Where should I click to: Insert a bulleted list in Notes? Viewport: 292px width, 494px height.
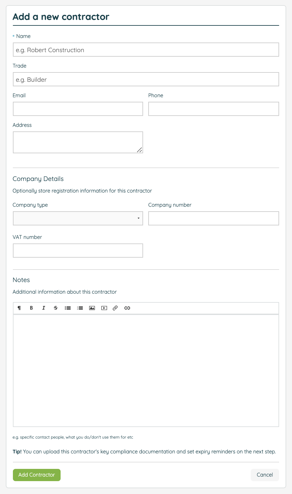(68, 308)
